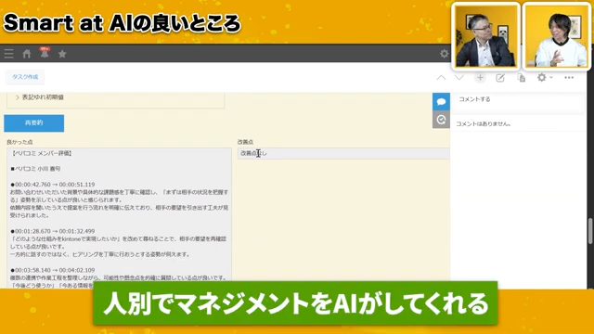Add a new record with plus icon
The height and width of the screenshot is (334, 594).
pos(480,78)
